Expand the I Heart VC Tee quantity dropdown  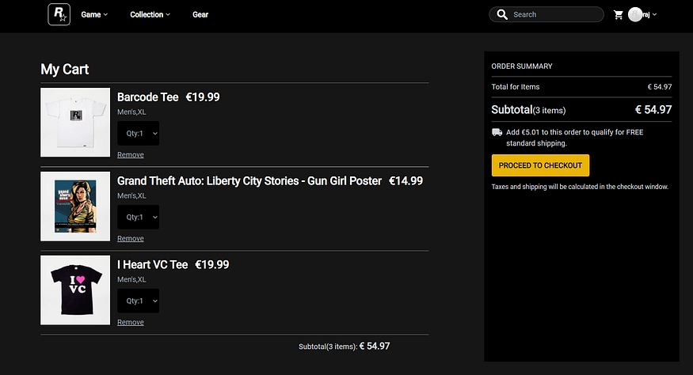point(138,301)
